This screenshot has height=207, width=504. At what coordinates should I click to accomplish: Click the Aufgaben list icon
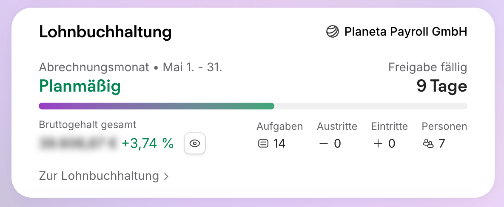tap(263, 143)
